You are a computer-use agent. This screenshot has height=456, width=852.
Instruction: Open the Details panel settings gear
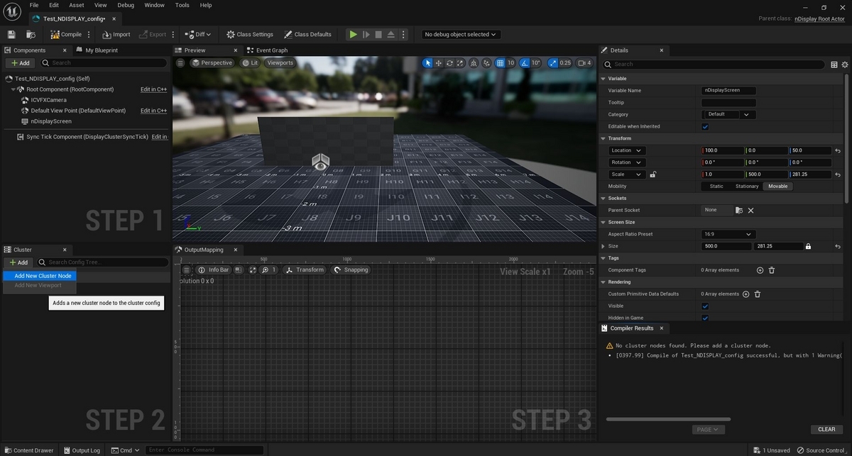click(845, 64)
